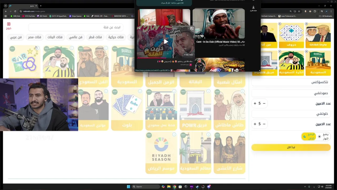Switch to day mode وضع النهار

click(323, 136)
